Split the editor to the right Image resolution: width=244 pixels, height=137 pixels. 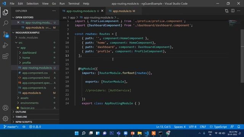pyautogui.click(x=233, y=11)
